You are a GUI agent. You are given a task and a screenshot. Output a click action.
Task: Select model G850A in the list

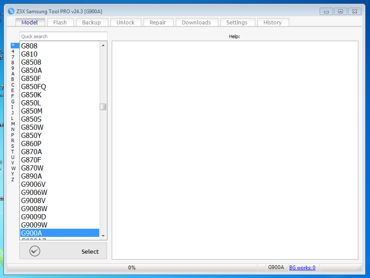tap(59, 70)
